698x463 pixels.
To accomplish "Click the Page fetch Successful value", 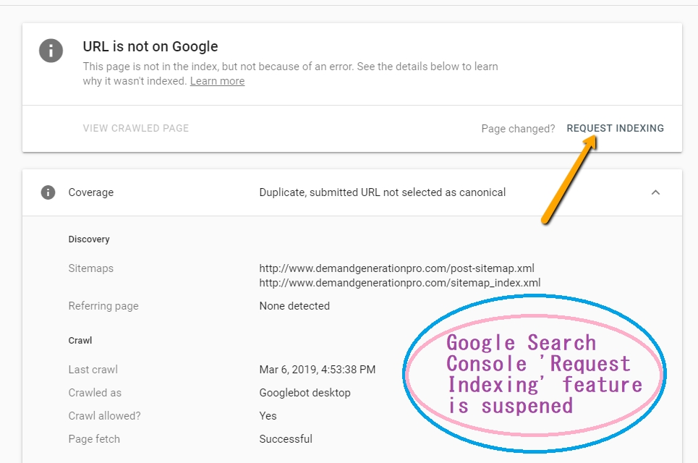I will (x=286, y=439).
